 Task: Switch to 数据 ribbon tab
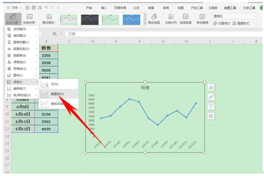151,8
